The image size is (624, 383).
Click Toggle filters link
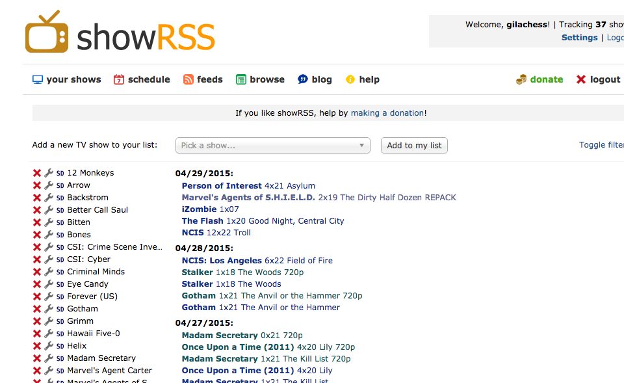[x=601, y=145]
